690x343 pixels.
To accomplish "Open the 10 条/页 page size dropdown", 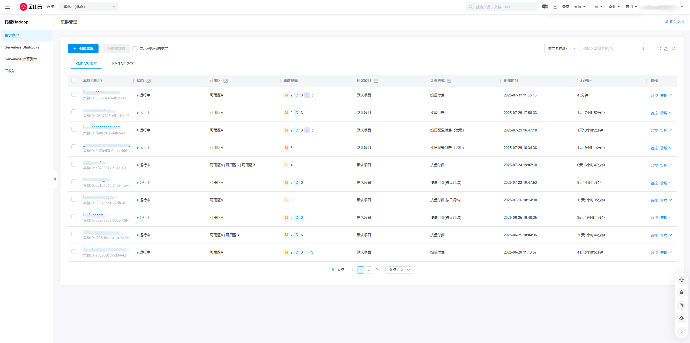I will 399,270.
